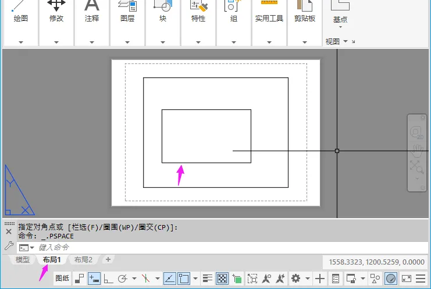431x289 pixels.
Task: Click the hardware acceleration circle icon
Action: pos(391,279)
